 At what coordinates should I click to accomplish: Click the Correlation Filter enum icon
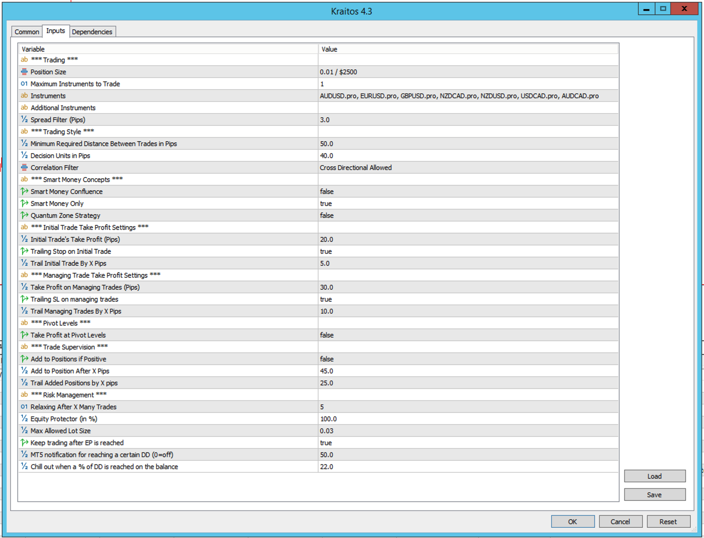click(25, 168)
